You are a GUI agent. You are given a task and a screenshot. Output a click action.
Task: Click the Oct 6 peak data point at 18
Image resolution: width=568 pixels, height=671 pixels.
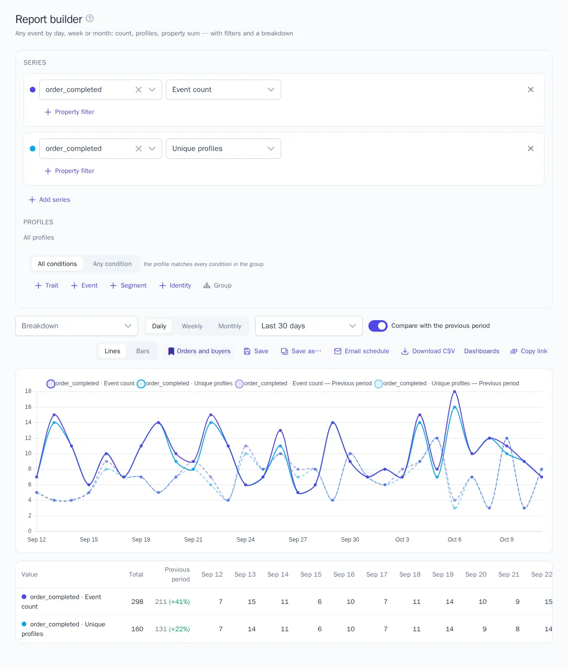455,392
